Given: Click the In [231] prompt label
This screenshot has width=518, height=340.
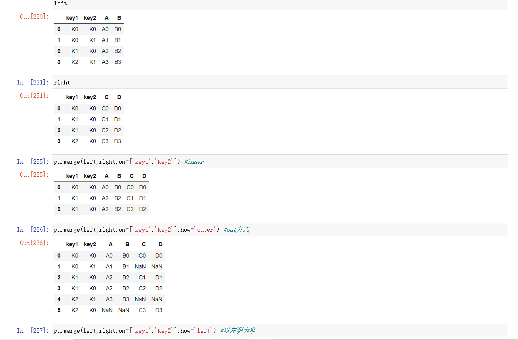Looking at the screenshot, I should click(x=33, y=82).
